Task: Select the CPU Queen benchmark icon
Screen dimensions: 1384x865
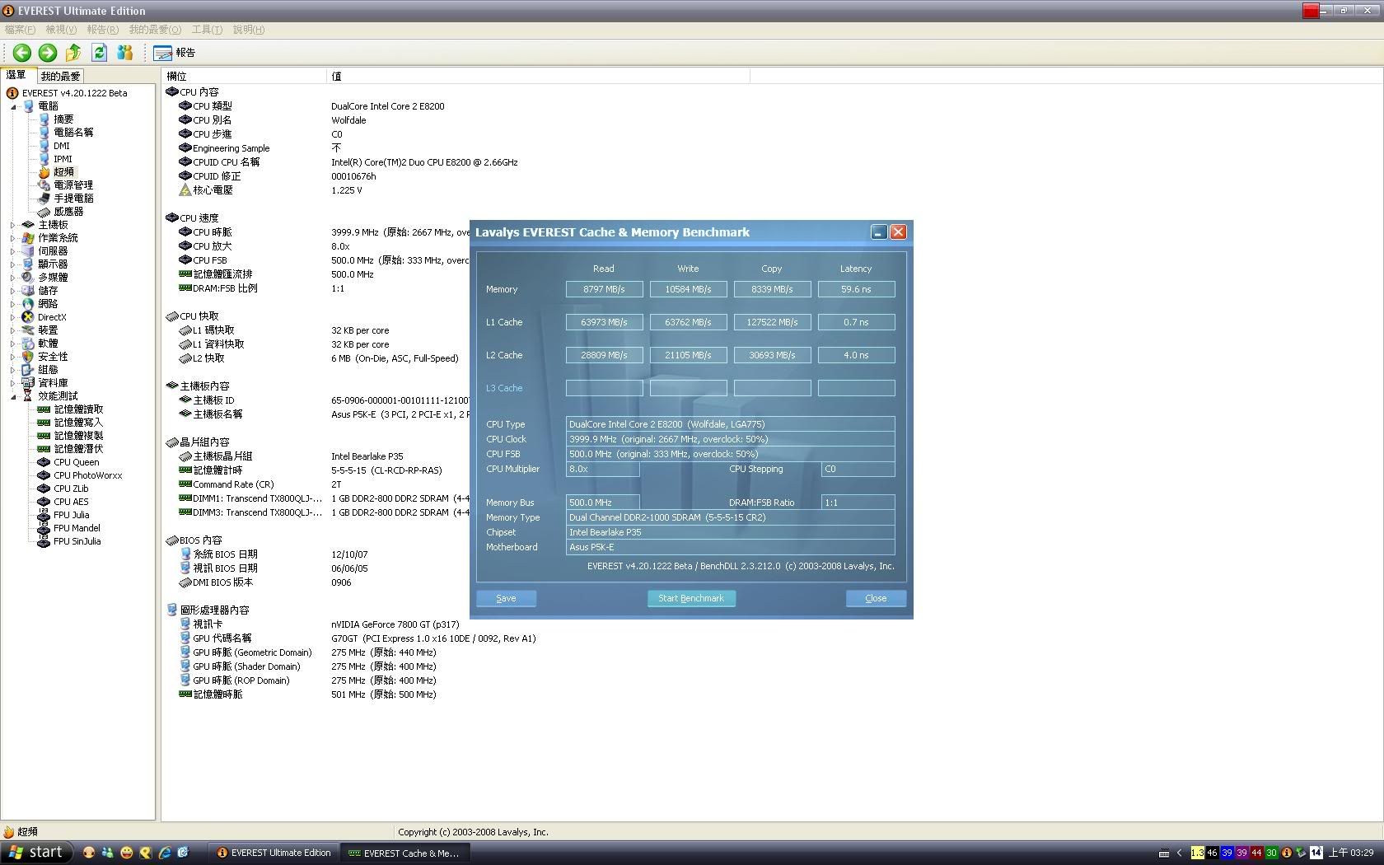Action: click(x=44, y=462)
